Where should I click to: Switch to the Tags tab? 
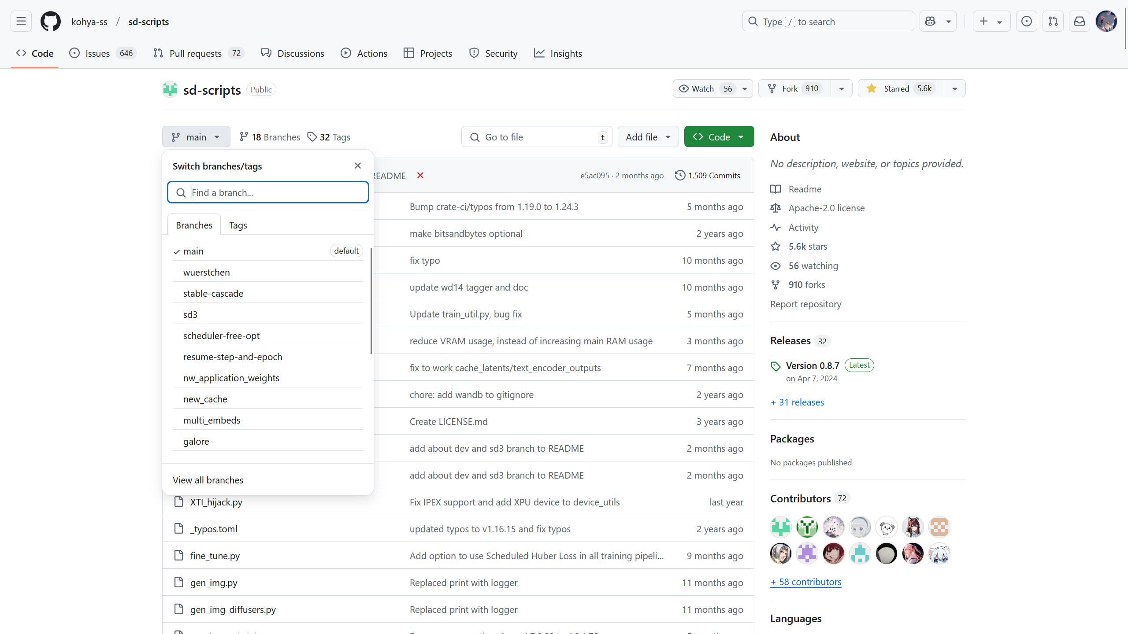pyautogui.click(x=238, y=225)
